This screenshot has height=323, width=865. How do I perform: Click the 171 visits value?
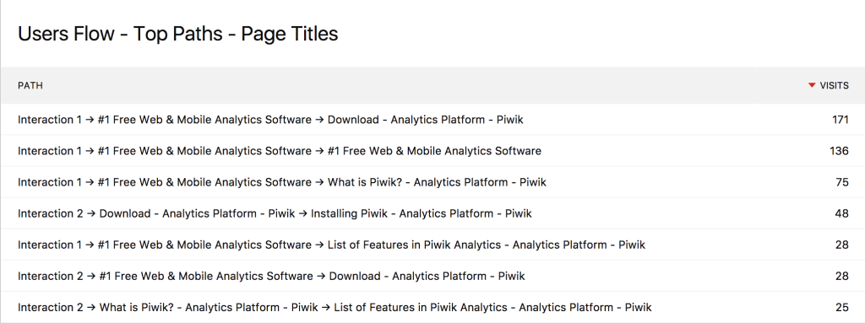pos(841,120)
